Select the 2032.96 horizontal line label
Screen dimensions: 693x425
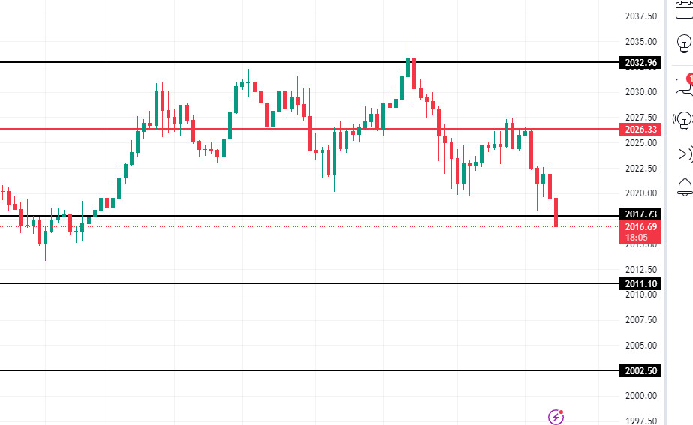click(x=640, y=62)
